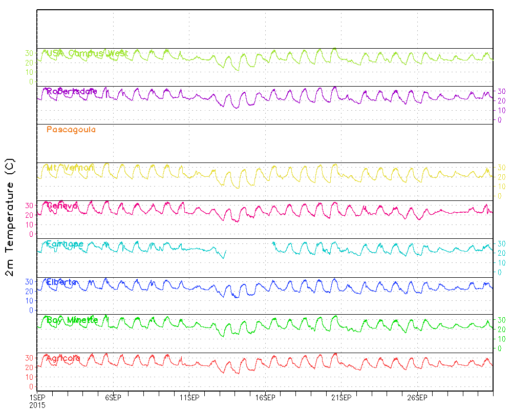512x410 pixels.
Task: Click the blue Elberta station label
Action: (x=62, y=282)
